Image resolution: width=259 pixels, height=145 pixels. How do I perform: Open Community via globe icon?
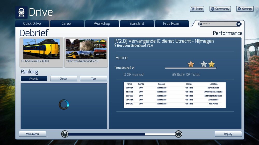[213, 9]
